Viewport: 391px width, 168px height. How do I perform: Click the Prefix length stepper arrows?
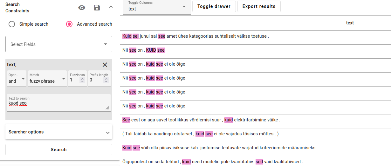(106, 80)
